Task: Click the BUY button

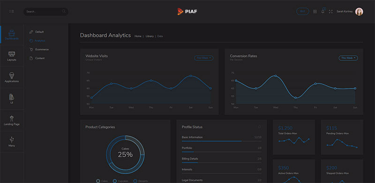Action: click(x=302, y=12)
